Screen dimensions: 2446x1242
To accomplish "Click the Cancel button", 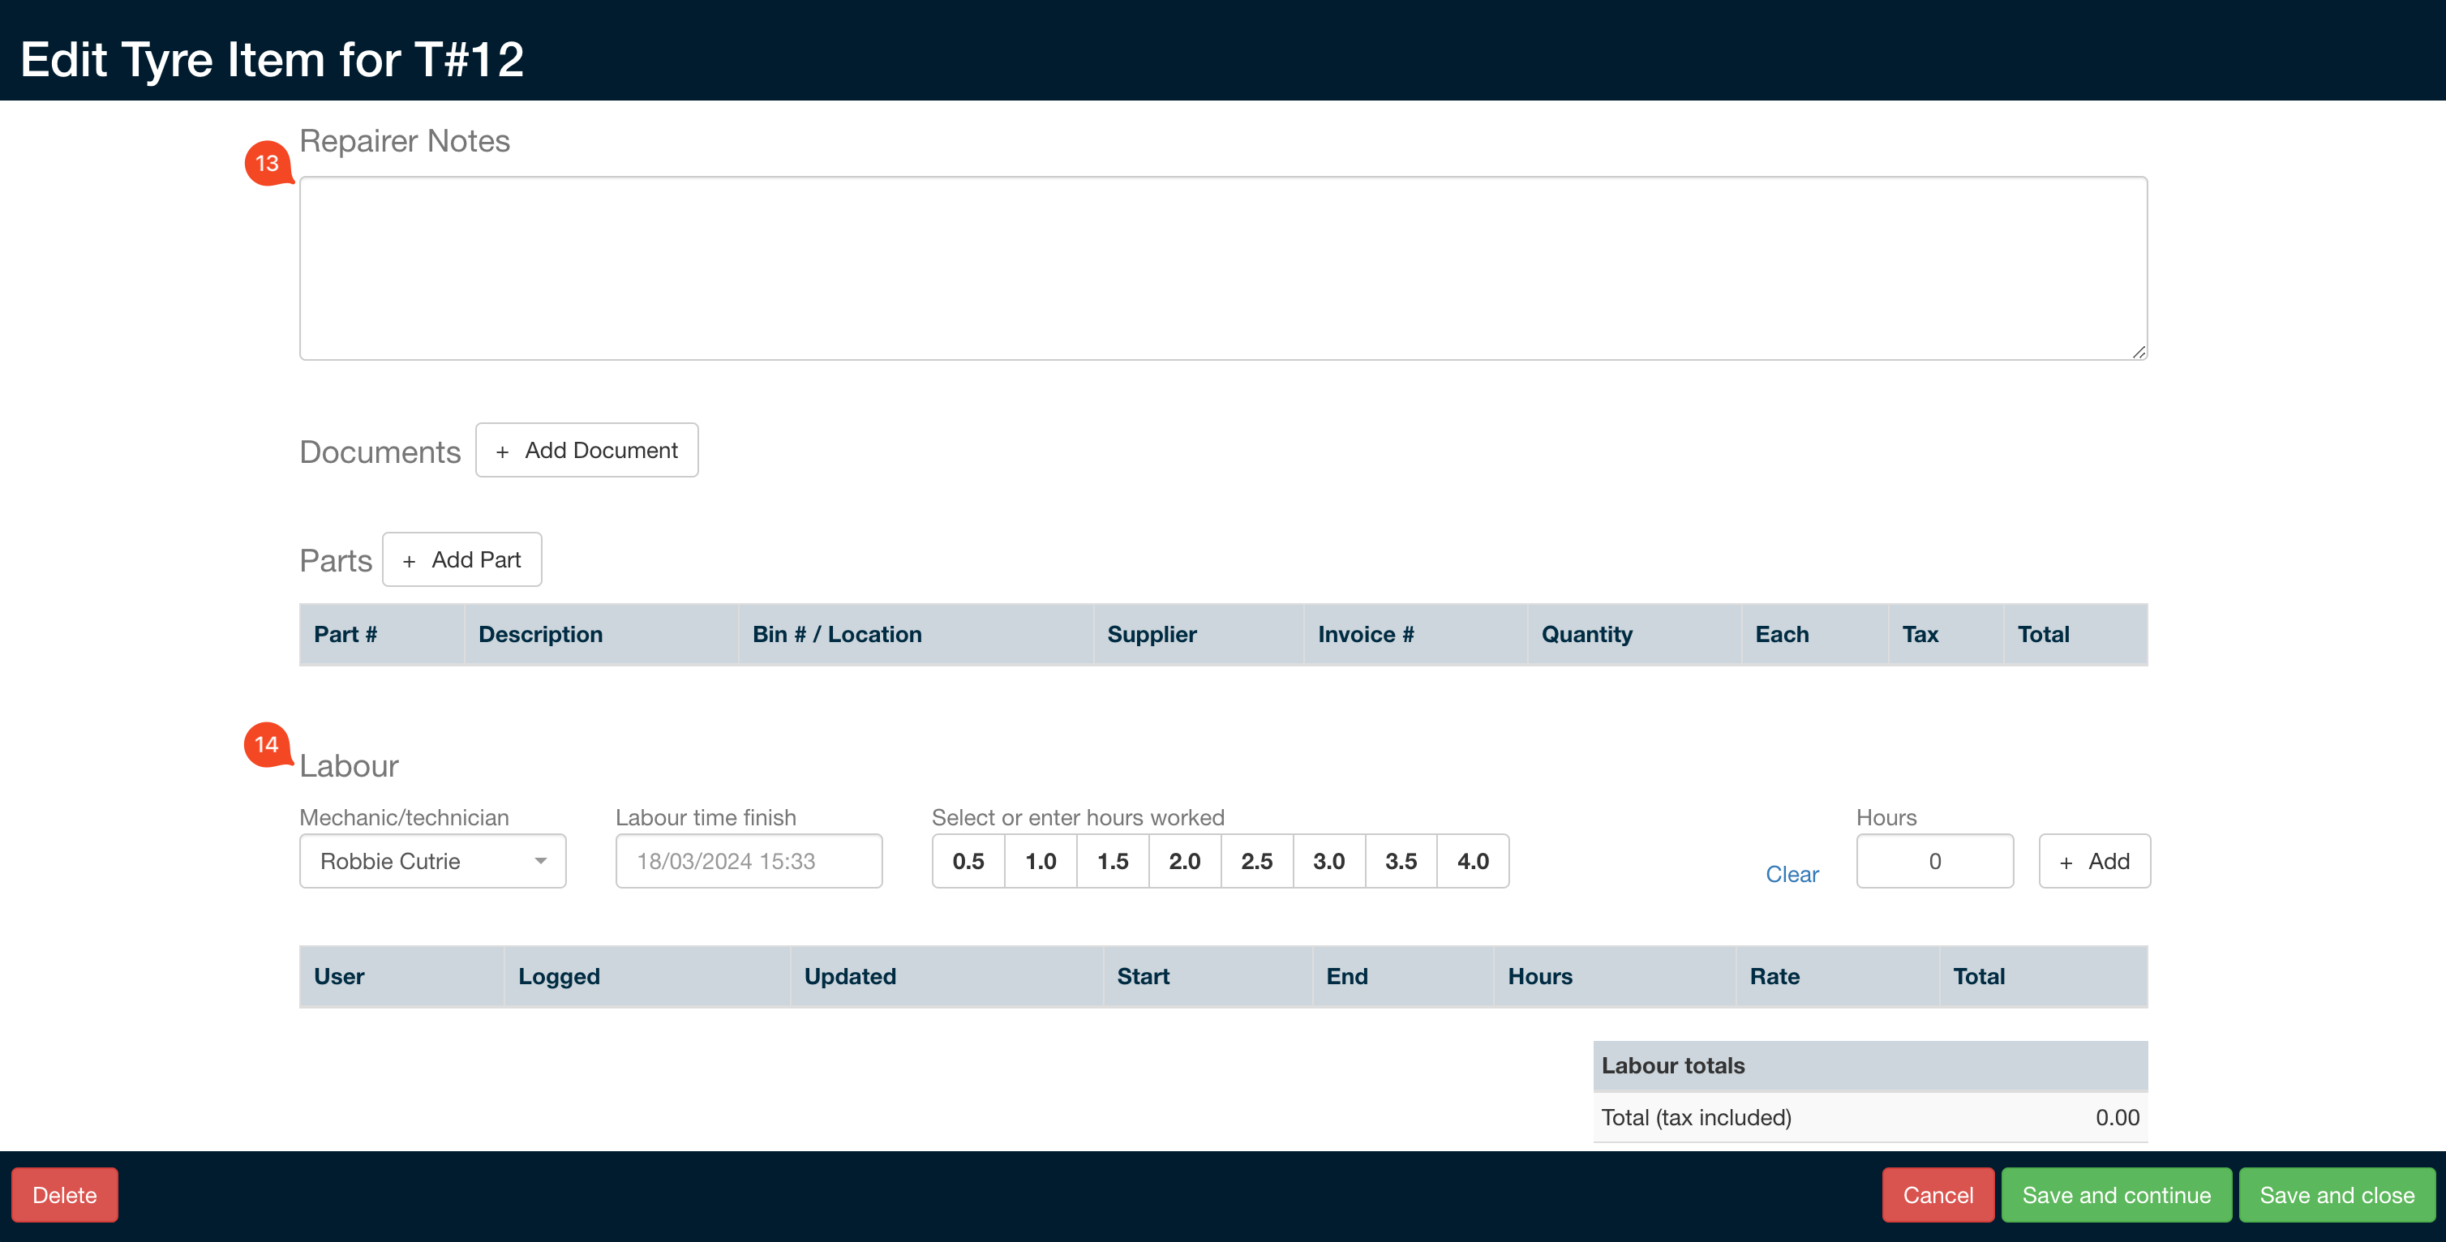I will tap(1938, 1194).
